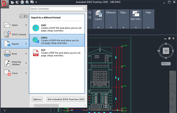Screen dimensions: 177x113
Task: Show Recent Documents icon in application menu
Action: pyautogui.click(x=21, y=16)
